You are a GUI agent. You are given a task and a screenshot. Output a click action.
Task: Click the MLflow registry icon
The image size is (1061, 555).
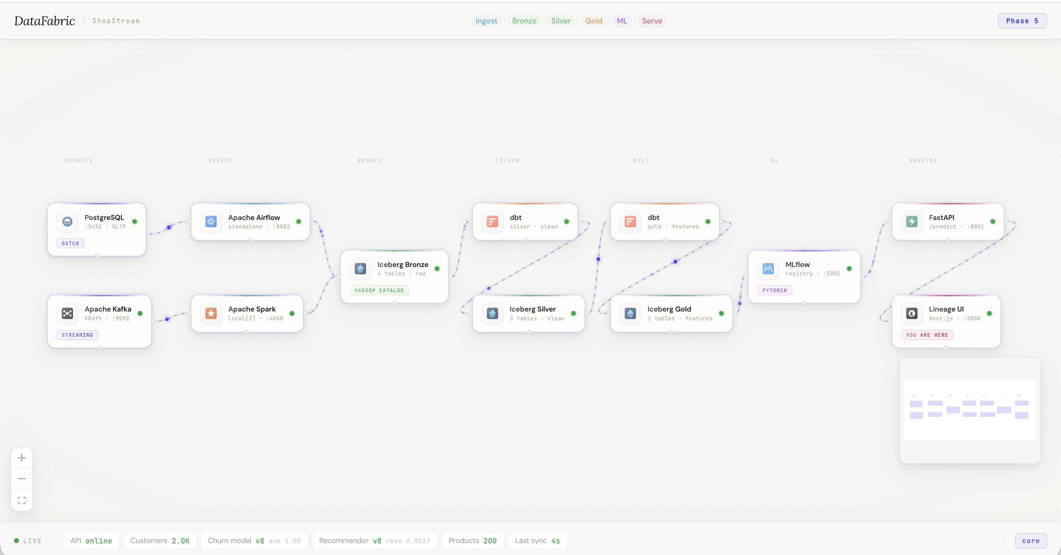coord(768,269)
